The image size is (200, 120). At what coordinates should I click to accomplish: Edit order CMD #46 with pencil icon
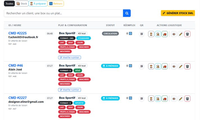pos(181,66)
